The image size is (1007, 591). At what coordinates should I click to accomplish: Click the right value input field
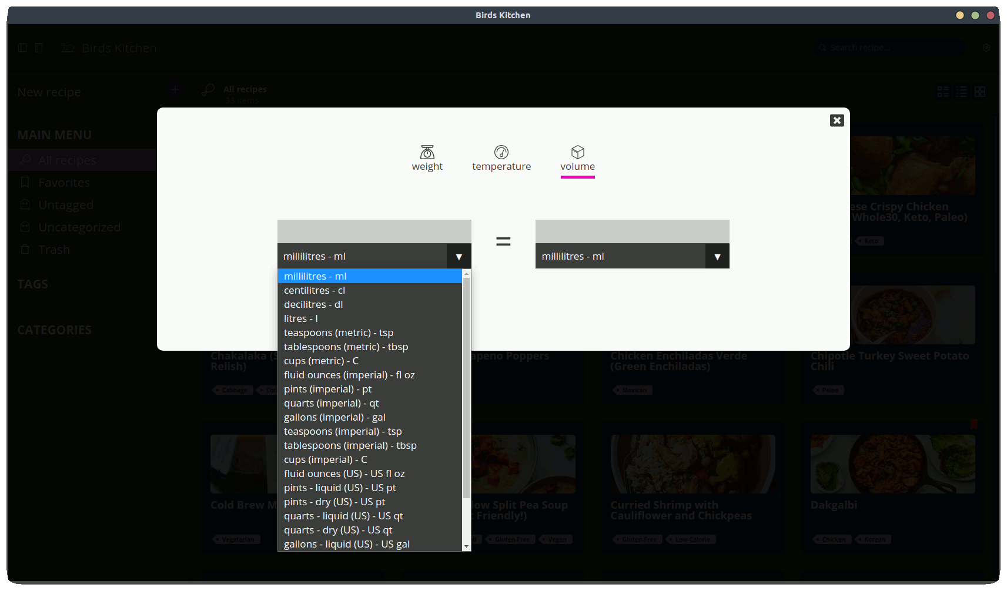click(x=633, y=231)
